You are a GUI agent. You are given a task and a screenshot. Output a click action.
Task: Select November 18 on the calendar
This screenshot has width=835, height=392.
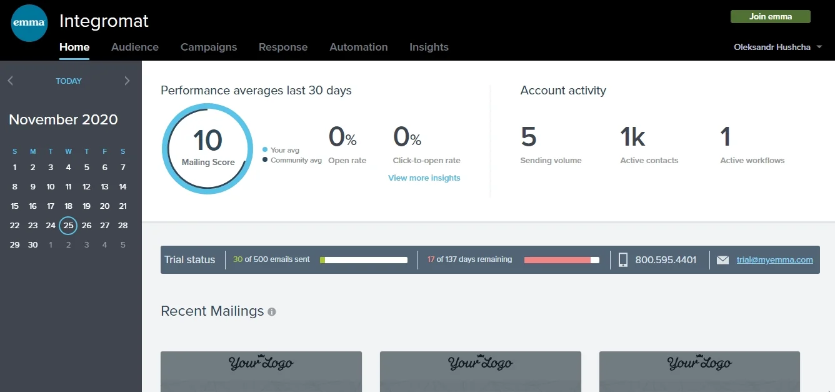pyautogui.click(x=69, y=206)
